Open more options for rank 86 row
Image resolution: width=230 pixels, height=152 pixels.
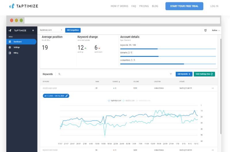(x=213, y=150)
